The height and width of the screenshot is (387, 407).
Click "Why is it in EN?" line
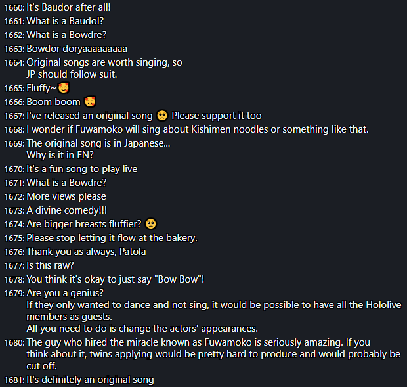click(x=60, y=155)
